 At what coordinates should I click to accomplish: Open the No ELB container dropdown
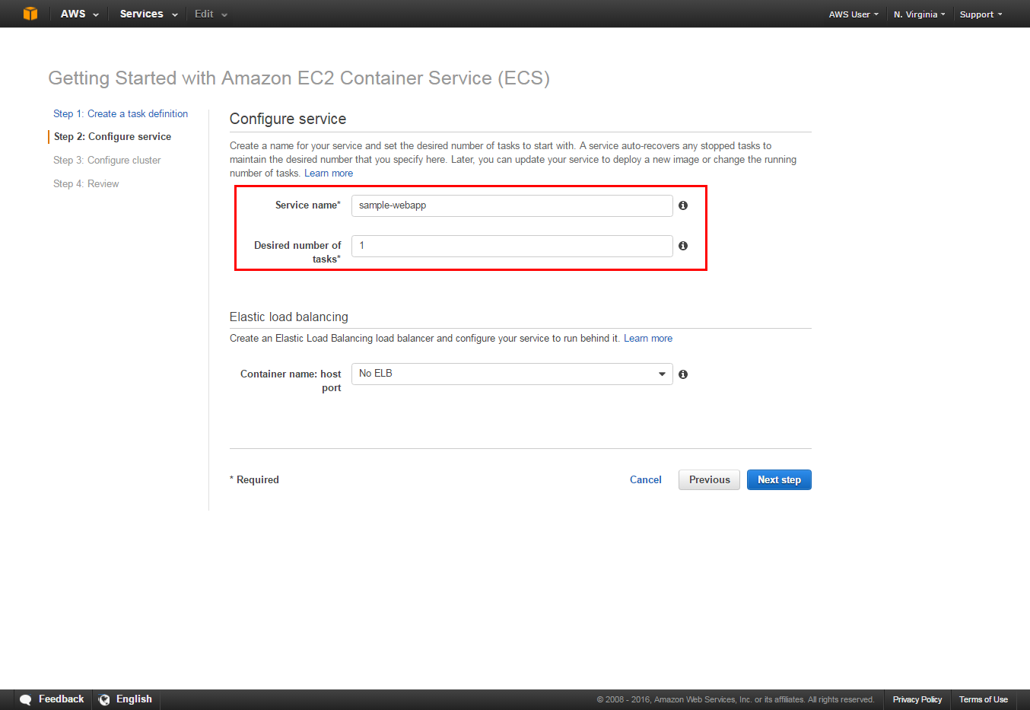[512, 374]
